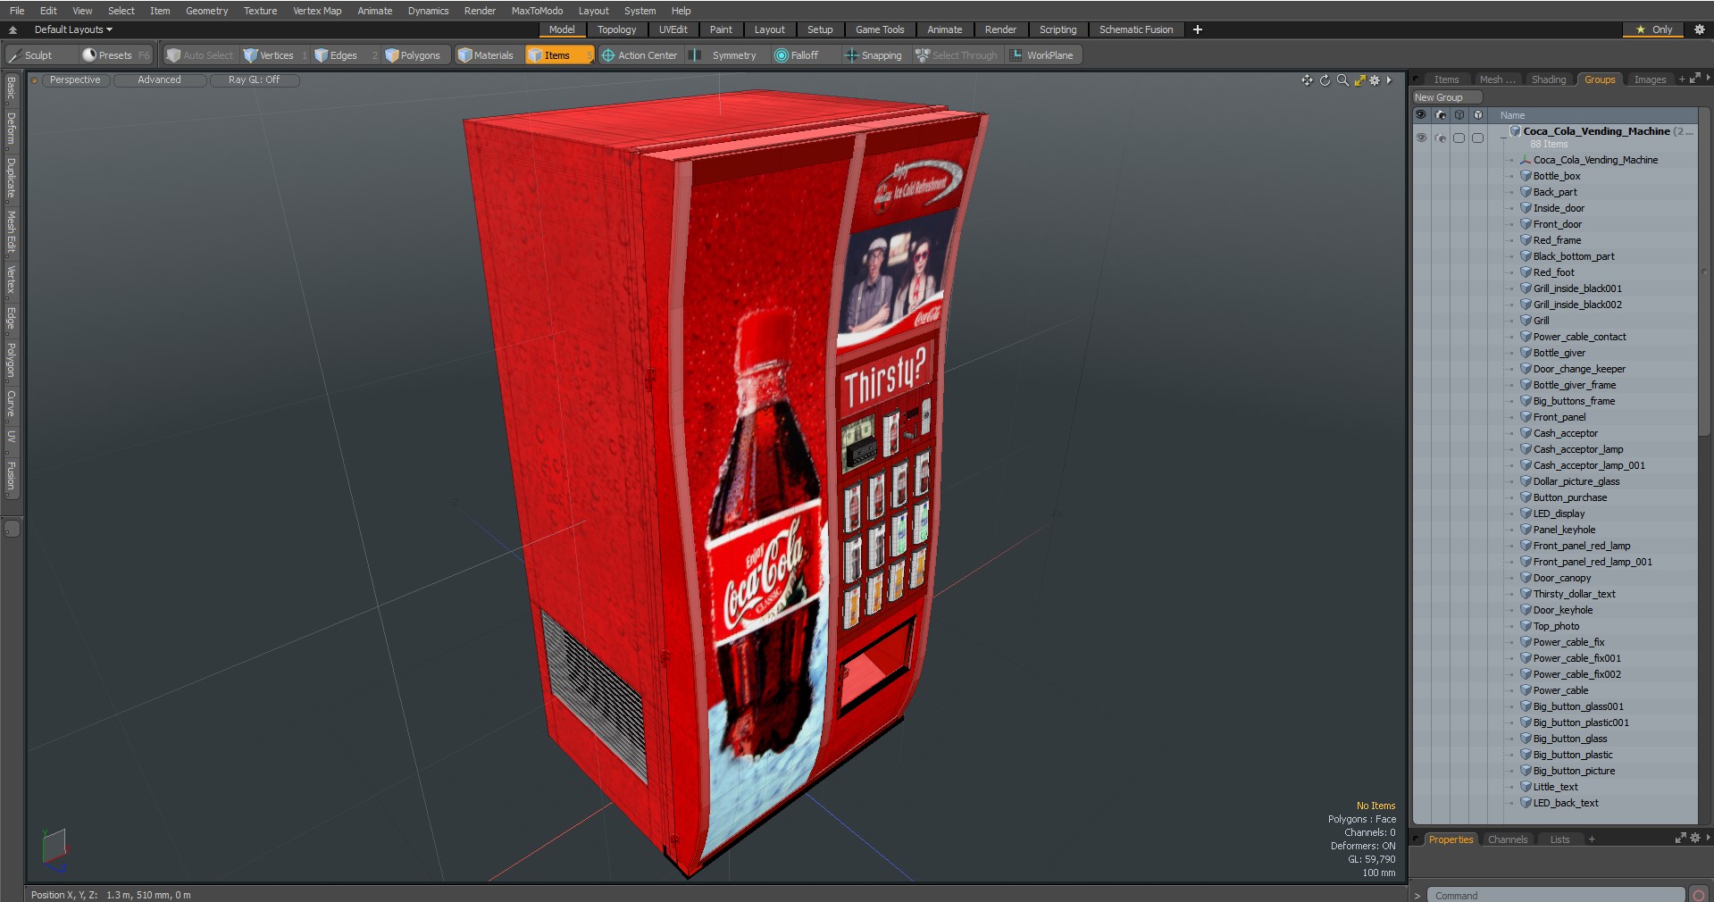Screen dimensions: 1714x902
Task: Click the plus icon after Images tab
Action: pos(1682,79)
